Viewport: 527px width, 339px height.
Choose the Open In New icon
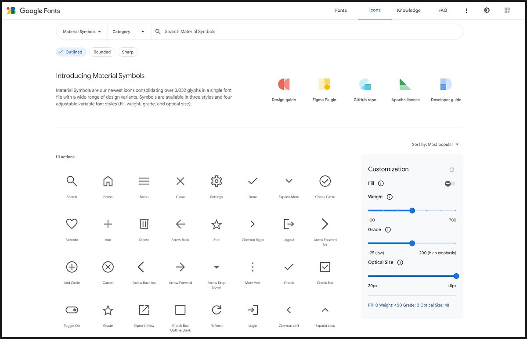[144, 310]
